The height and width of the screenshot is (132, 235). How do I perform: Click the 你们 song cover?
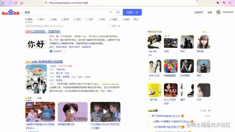pos(187,42)
